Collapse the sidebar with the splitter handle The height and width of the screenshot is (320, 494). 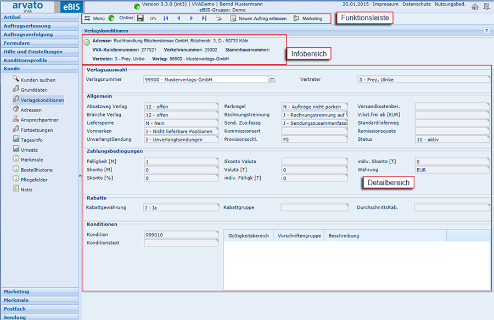80,176
